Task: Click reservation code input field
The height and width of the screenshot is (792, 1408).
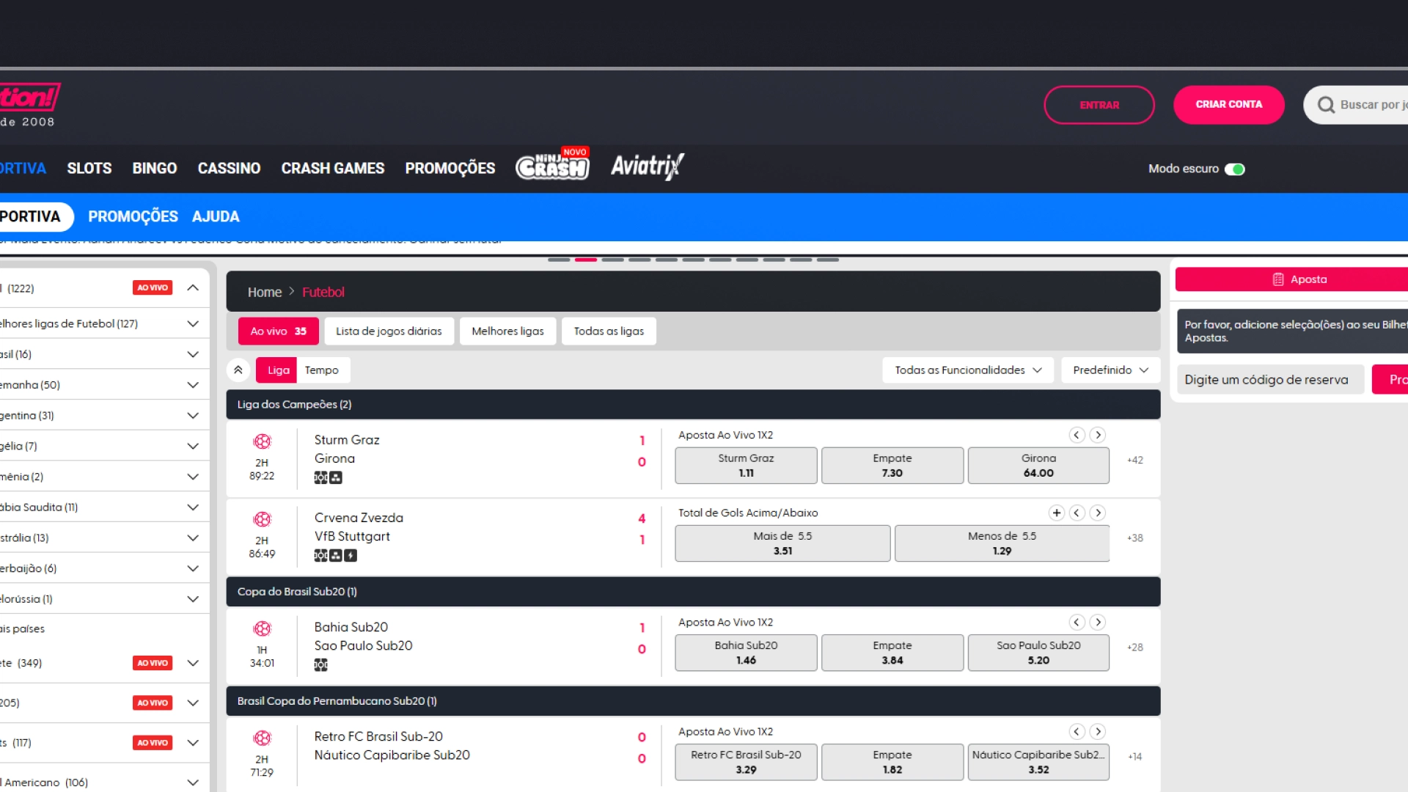Action: coord(1271,380)
